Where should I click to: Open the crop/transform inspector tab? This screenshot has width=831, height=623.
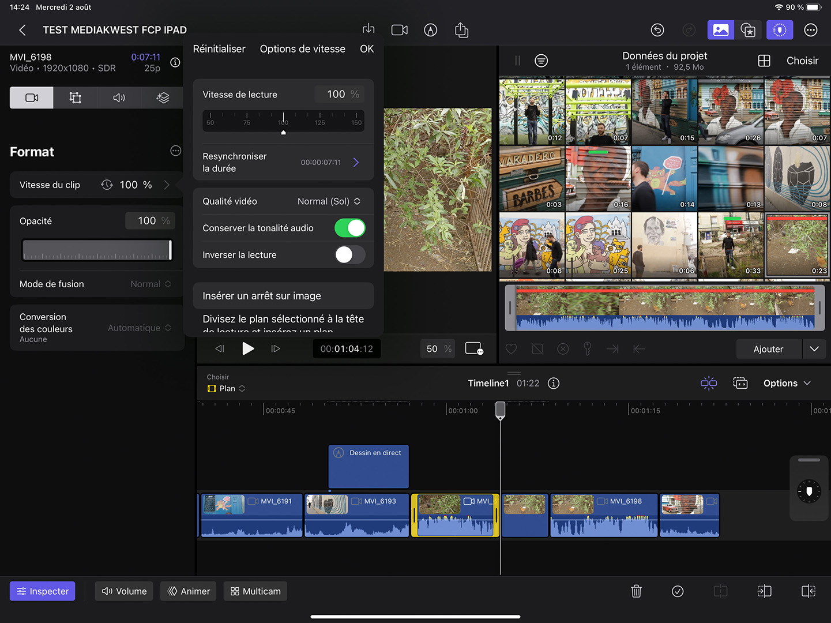(x=76, y=98)
